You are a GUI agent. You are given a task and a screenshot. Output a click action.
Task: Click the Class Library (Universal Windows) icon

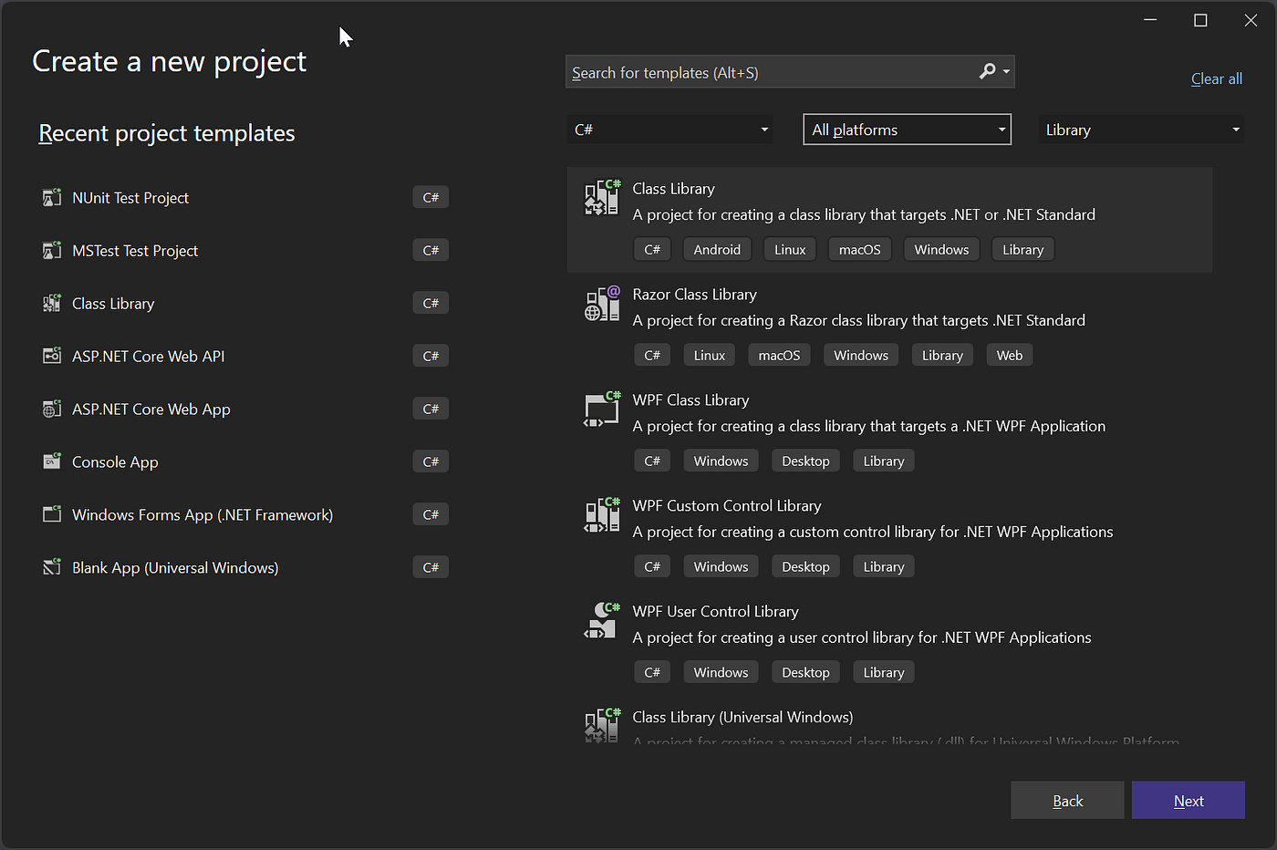[602, 726]
